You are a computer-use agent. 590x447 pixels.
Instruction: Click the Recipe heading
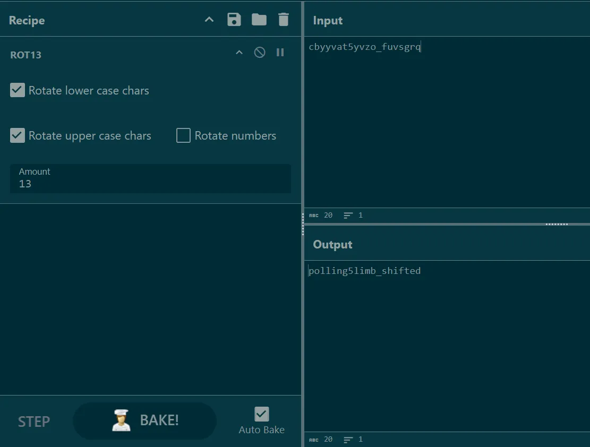point(27,20)
